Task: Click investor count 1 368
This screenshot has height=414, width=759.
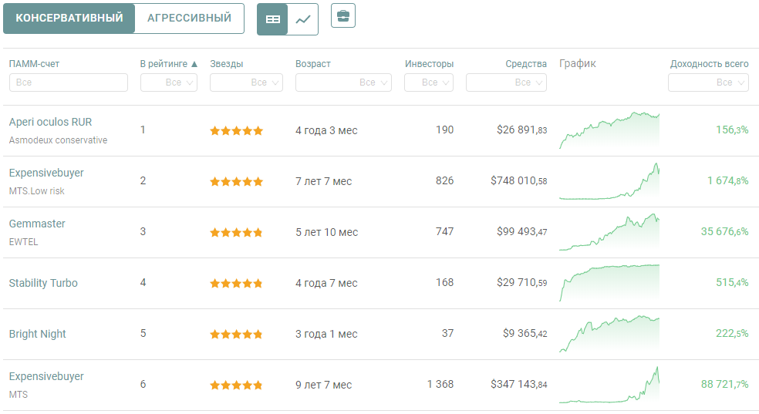Action: 440,384
